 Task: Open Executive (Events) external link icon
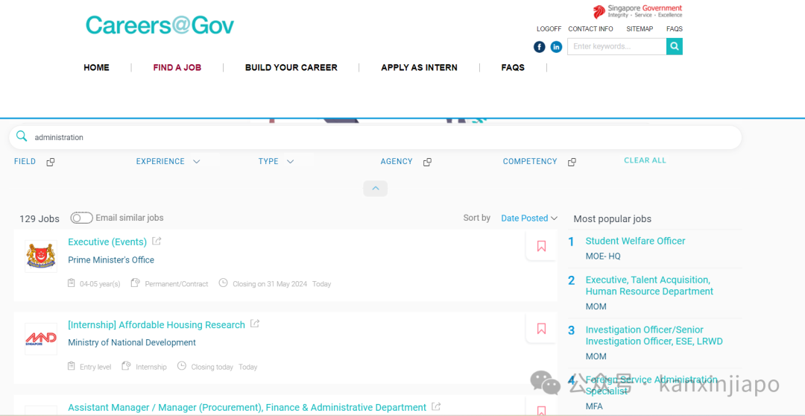157,241
